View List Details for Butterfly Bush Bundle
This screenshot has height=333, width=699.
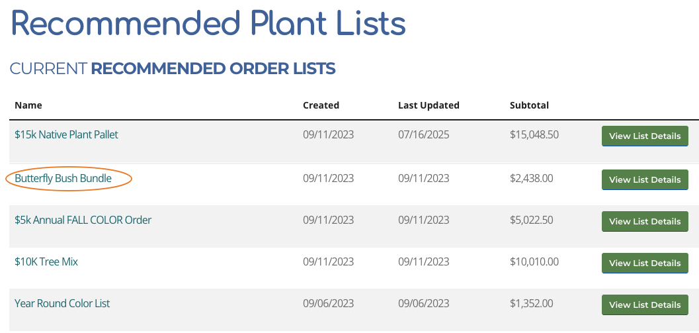tap(645, 180)
